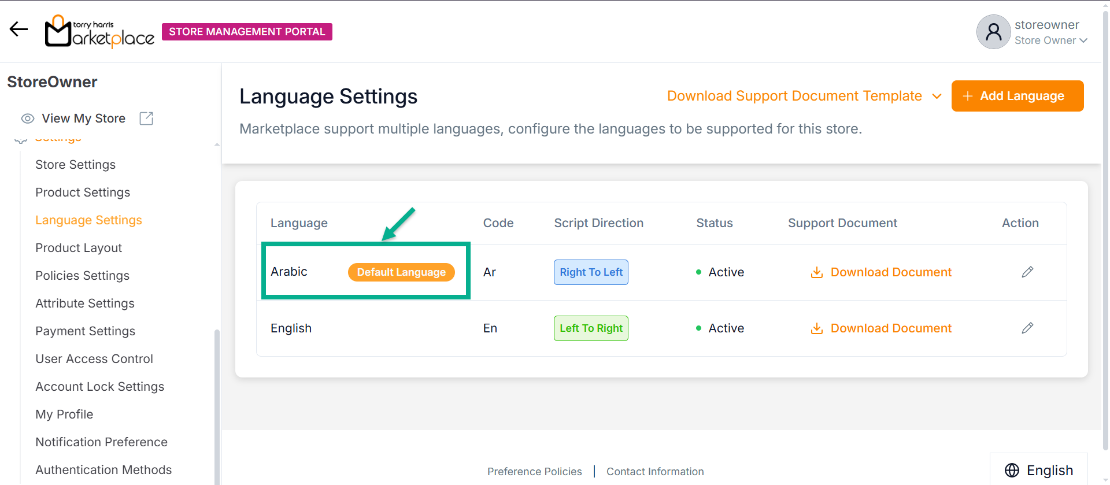The width and height of the screenshot is (1110, 485).
Task: Open the external link icon beside View My Store
Action: click(146, 119)
